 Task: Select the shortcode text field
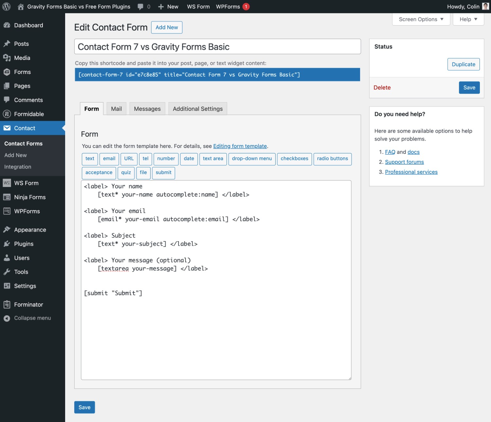tap(217, 75)
